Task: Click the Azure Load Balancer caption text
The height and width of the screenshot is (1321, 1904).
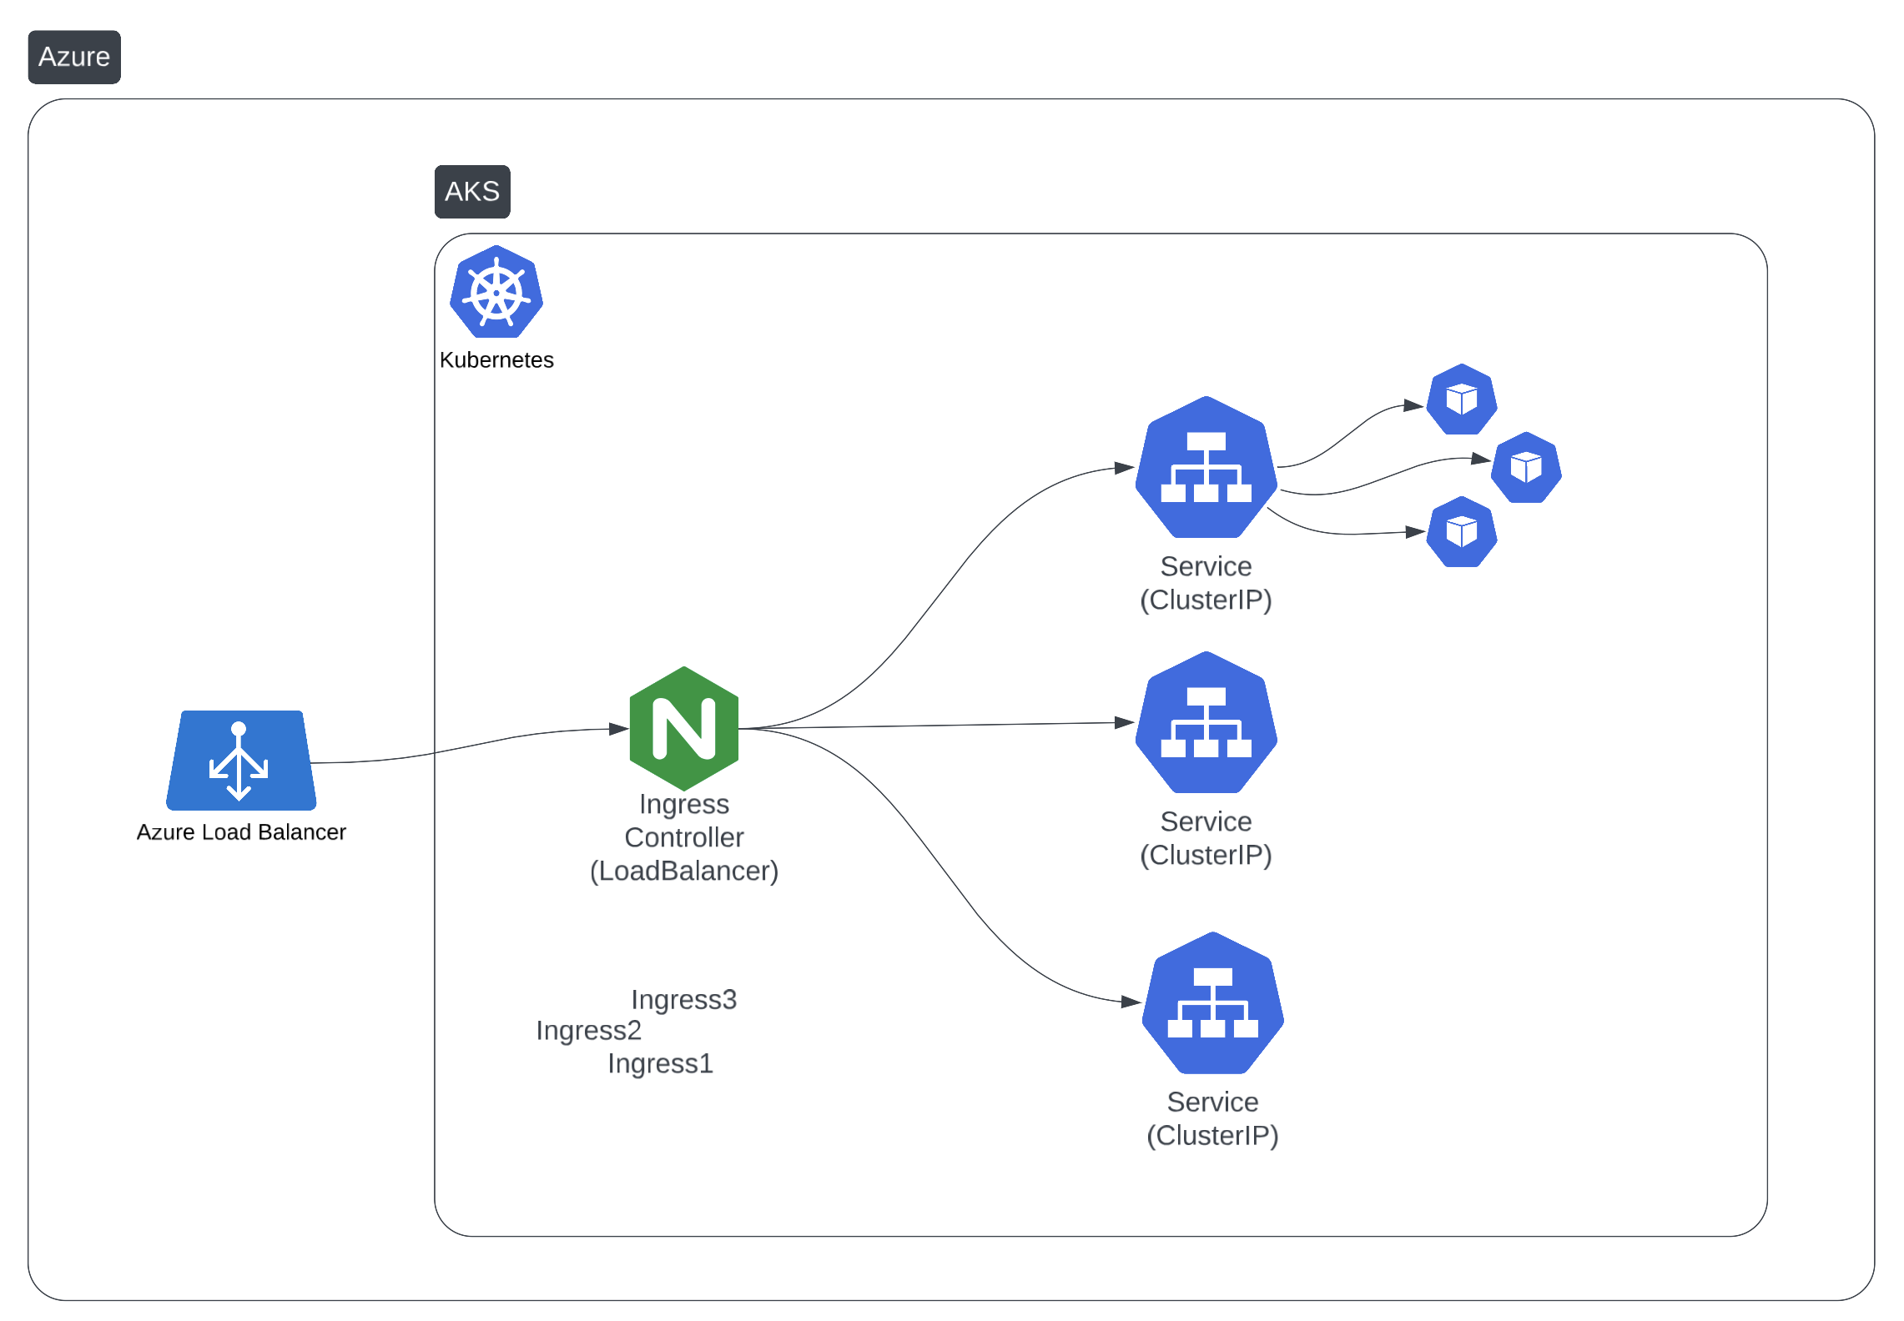Action: pyautogui.click(x=241, y=832)
